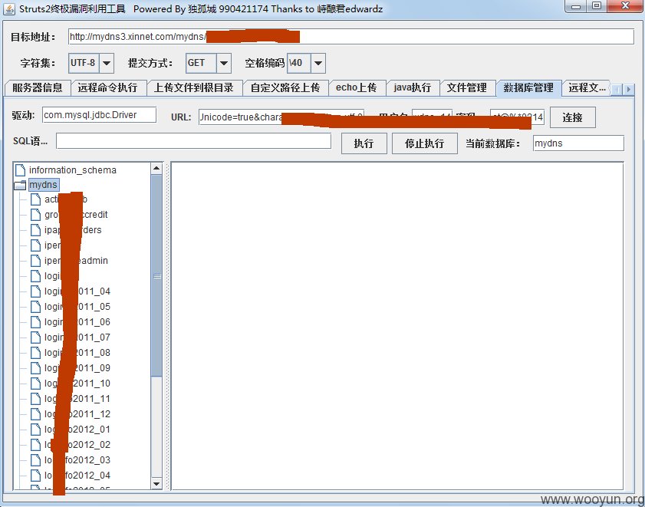Minimize the Struts2 tool window
The height and width of the screenshot is (507, 645).
[576, 6]
